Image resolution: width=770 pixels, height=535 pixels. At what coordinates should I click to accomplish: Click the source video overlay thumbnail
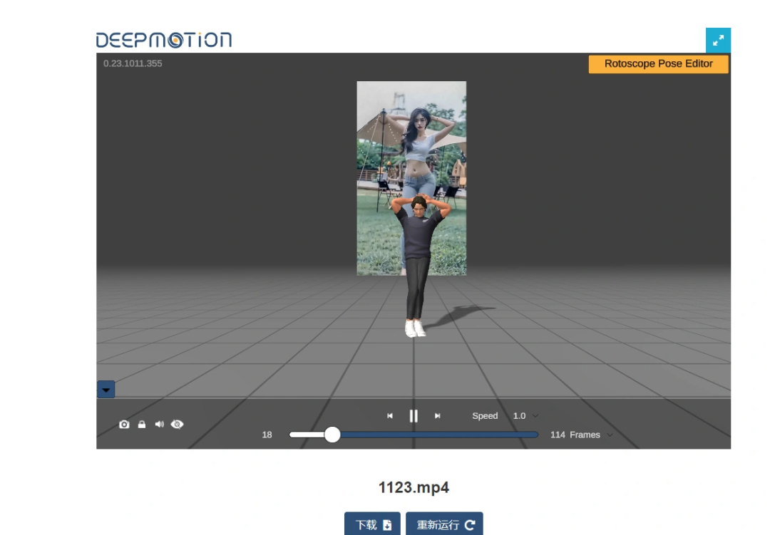coord(411,178)
